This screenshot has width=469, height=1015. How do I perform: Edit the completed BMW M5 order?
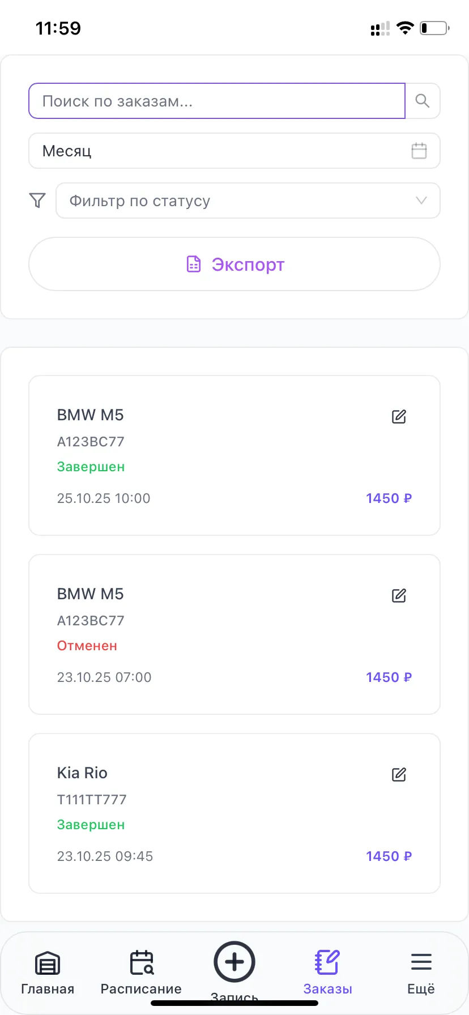(x=399, y=416)
